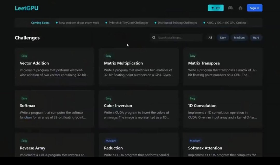Open the Vector Addition challenge

[x=54, y=66]
